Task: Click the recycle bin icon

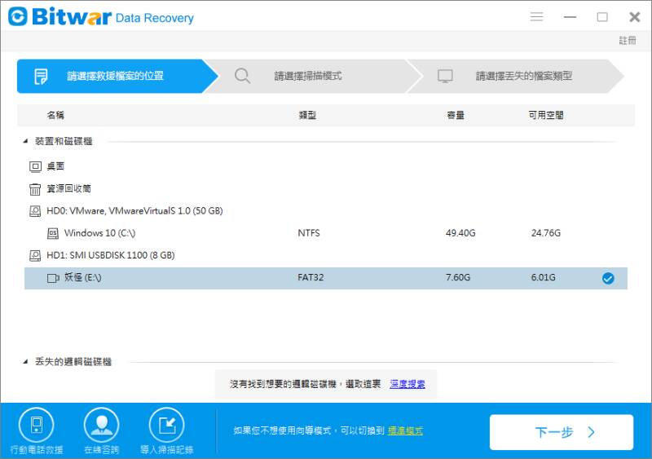Action: pos(35,189)
